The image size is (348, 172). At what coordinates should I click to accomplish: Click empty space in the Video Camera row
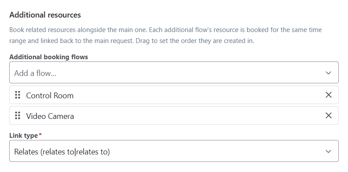[x=198, y=116]
